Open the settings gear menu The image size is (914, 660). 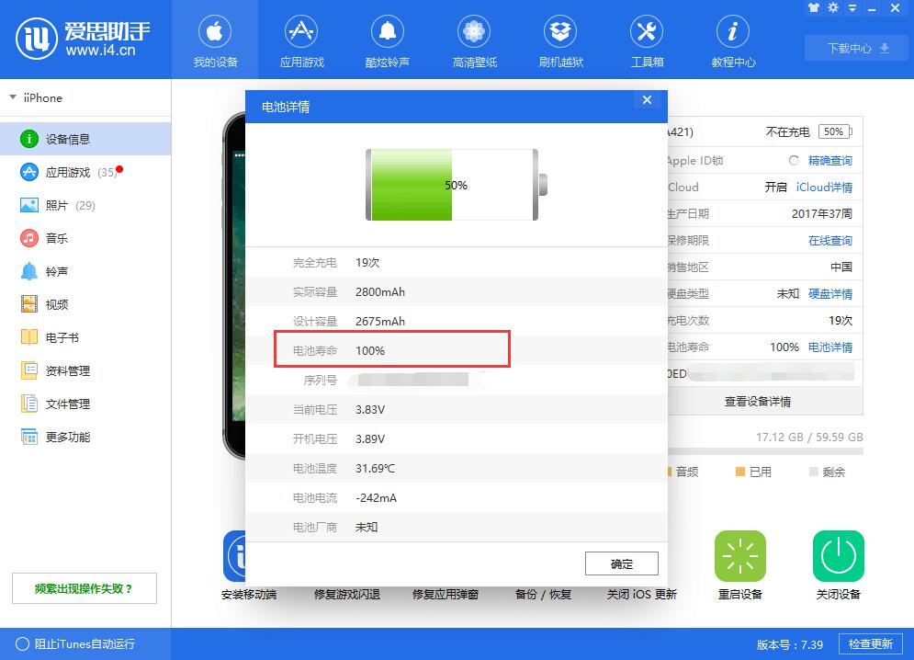tap(832, 7)
